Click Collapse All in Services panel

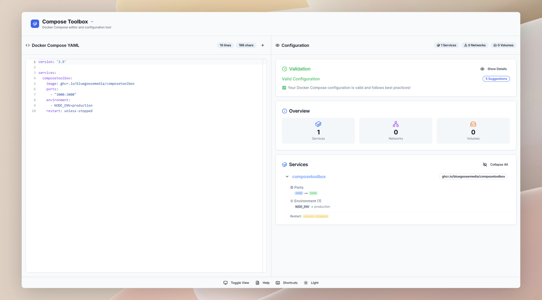pyautogui.click(x=495, y=165)
